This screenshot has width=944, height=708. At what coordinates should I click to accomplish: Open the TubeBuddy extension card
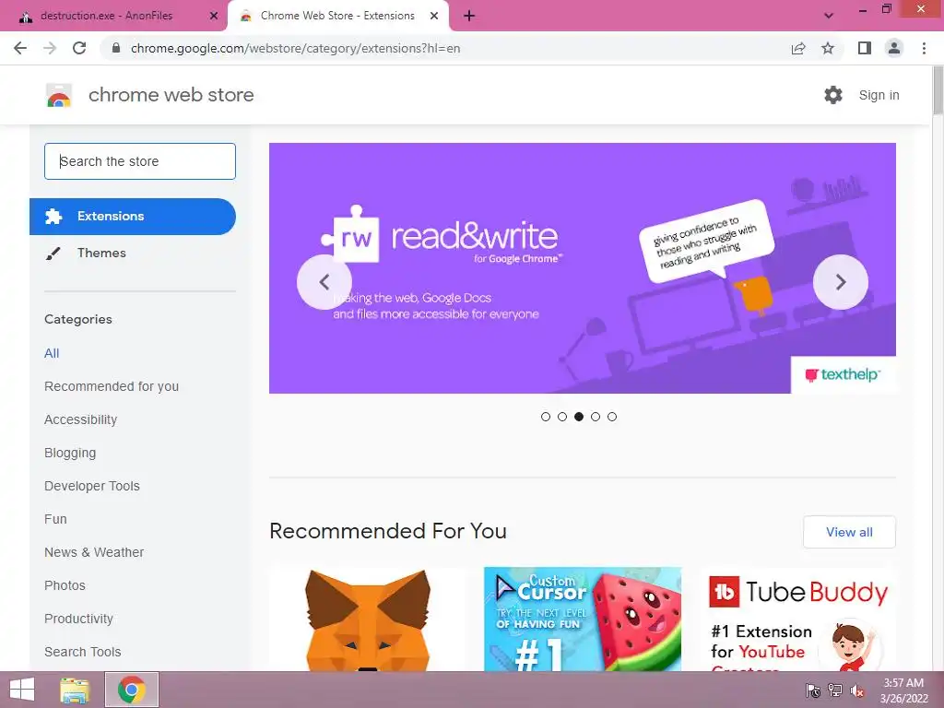[x=797, y=619]
